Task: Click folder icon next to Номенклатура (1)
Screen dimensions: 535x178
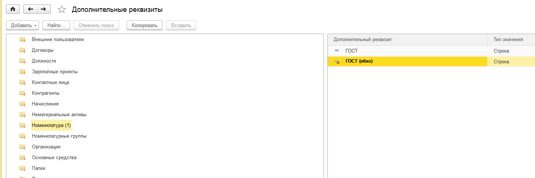Action: click(22, 125)
